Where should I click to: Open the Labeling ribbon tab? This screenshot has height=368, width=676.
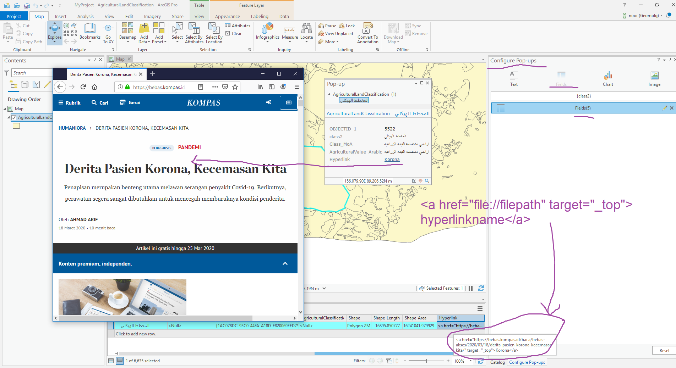(x=260, y=16)
